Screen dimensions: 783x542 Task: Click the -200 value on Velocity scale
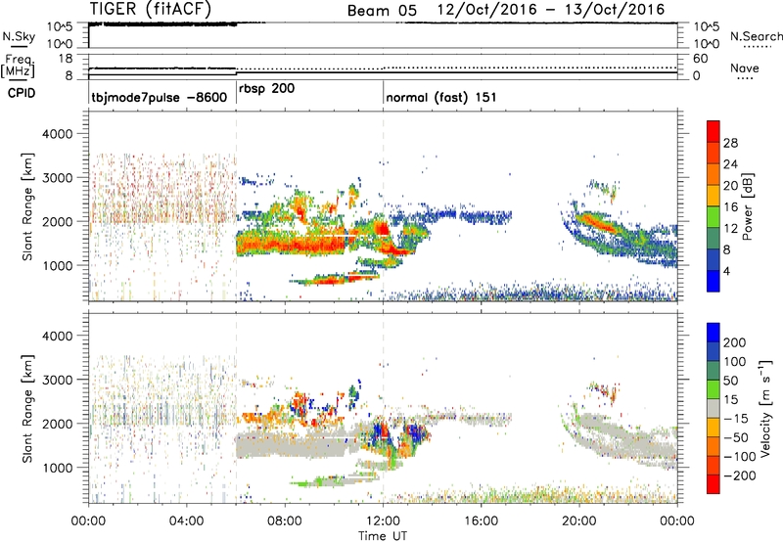coord(740,475)
